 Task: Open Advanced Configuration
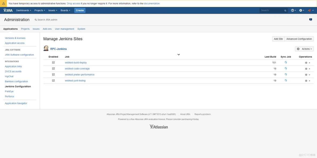click(299, 39)
